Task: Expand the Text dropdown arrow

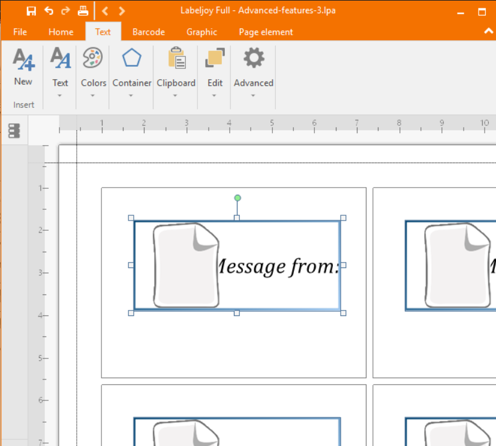Action: point(59,95)
